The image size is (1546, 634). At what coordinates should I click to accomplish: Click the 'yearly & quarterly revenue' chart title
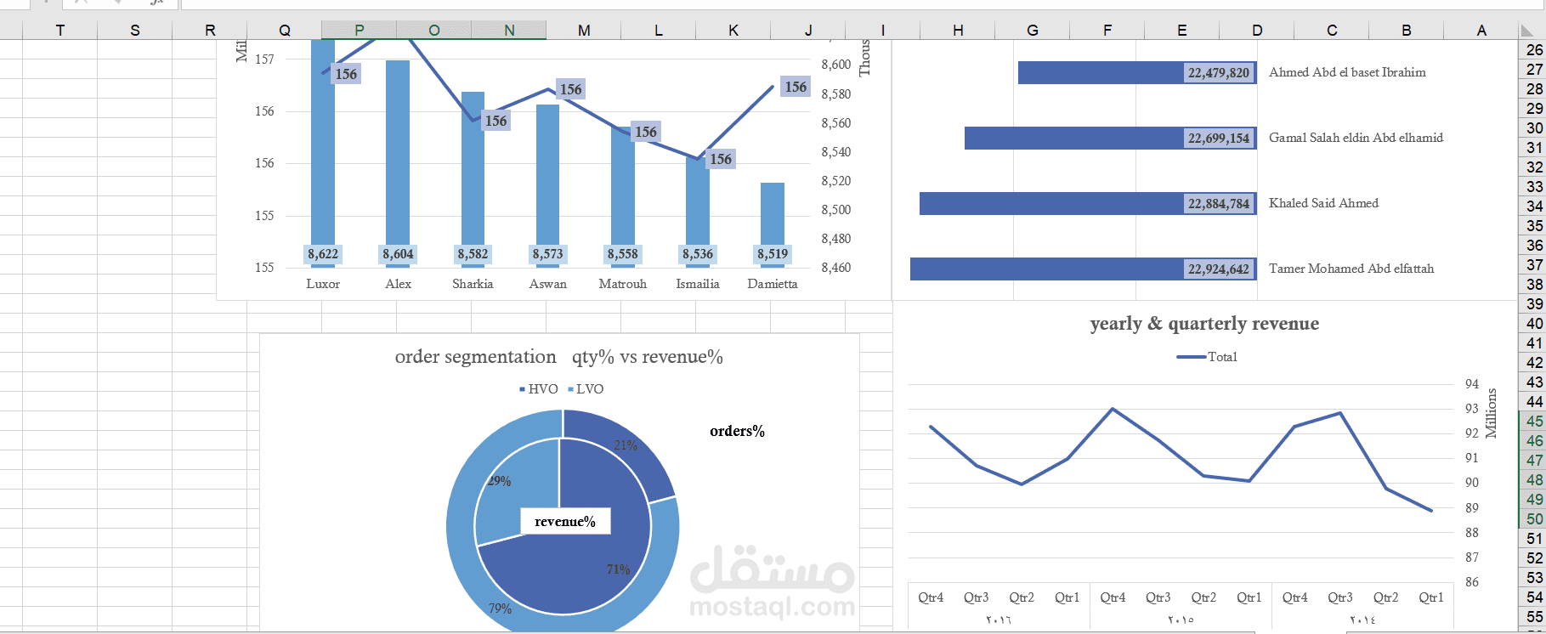pos(1204,324)
